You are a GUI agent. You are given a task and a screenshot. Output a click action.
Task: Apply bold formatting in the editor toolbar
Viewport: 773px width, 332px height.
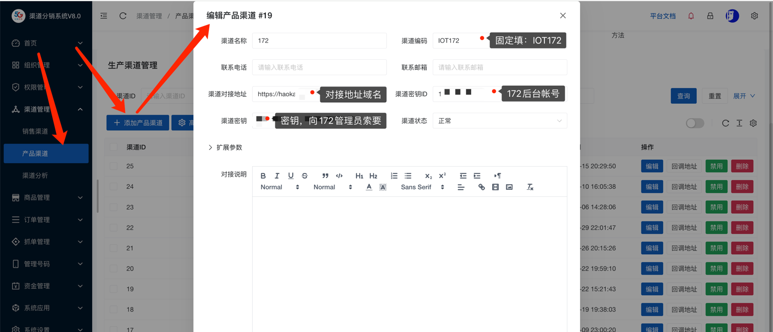(263, 175)
